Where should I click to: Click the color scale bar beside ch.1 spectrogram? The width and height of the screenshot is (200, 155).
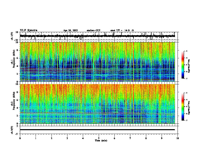click(x=183, y=65)
